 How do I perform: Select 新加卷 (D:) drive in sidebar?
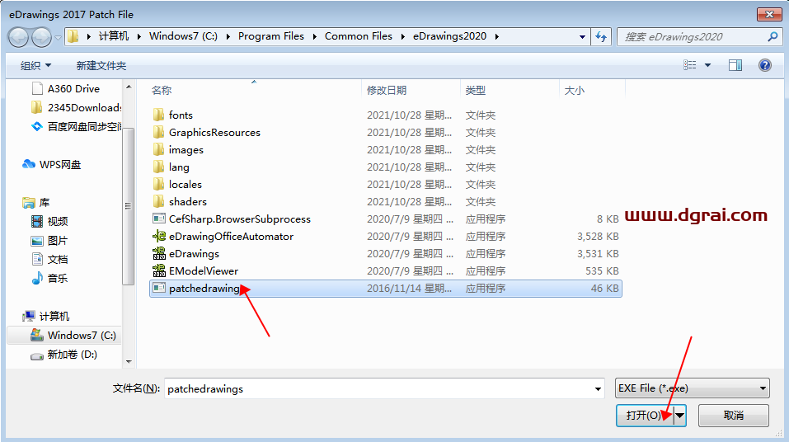pyautogui.click(x=63, y=355)
